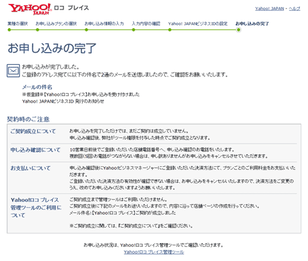The image size is (308, 261).
Task: Click the ロコ プレイス title beside the logo
Action: click(x=71, y=8)
